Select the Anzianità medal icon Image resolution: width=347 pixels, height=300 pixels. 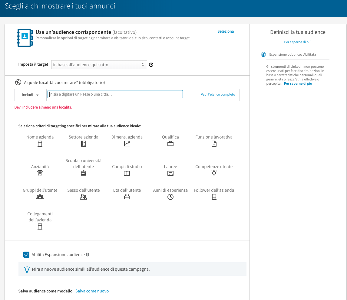(x=40, y=173)
